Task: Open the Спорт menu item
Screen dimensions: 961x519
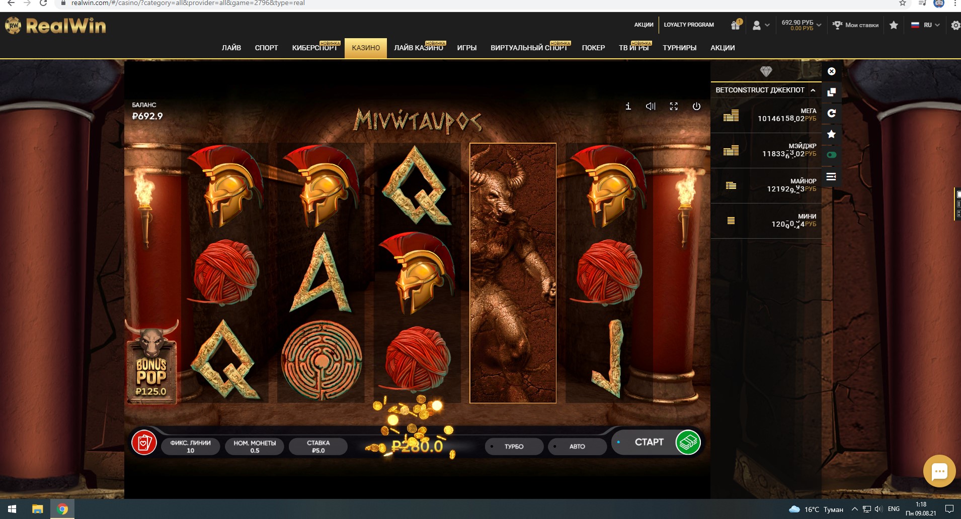Action: coord(266,48)
